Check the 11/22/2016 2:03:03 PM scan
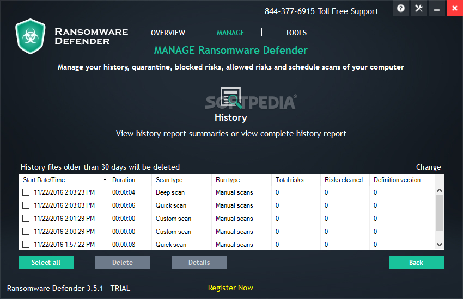Viewport: 463px width, 299px height. coord(26,205)
